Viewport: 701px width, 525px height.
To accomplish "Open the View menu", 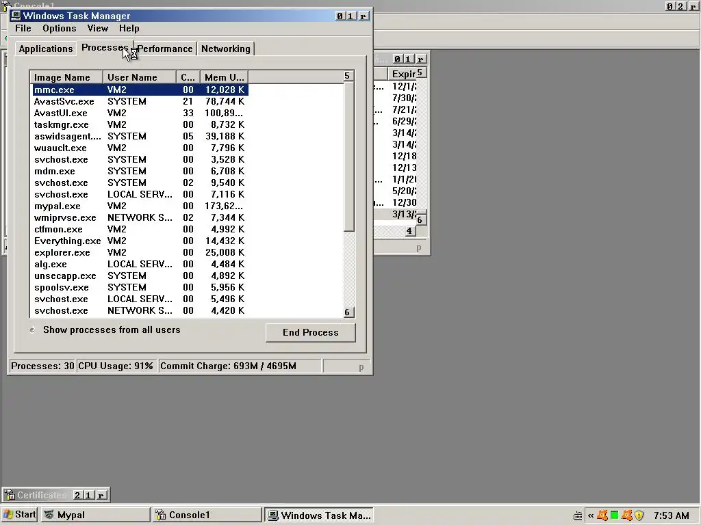I will (x=97, y=29).
